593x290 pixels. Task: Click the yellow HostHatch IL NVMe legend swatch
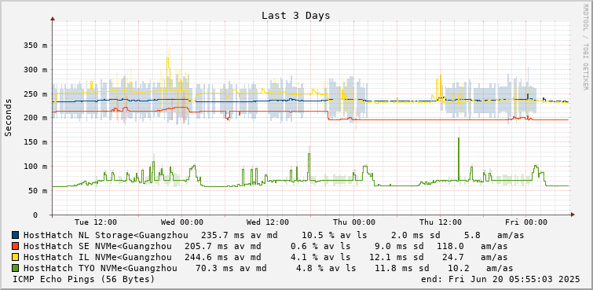(16, 257)
